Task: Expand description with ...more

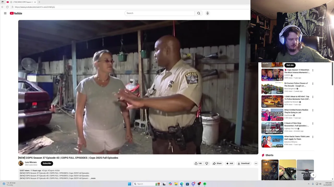Action: (x=93, y=178)
